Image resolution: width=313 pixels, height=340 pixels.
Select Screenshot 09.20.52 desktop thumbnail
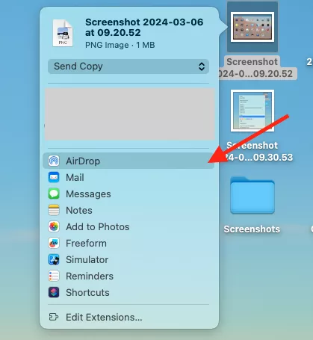[x=252, y=27]
